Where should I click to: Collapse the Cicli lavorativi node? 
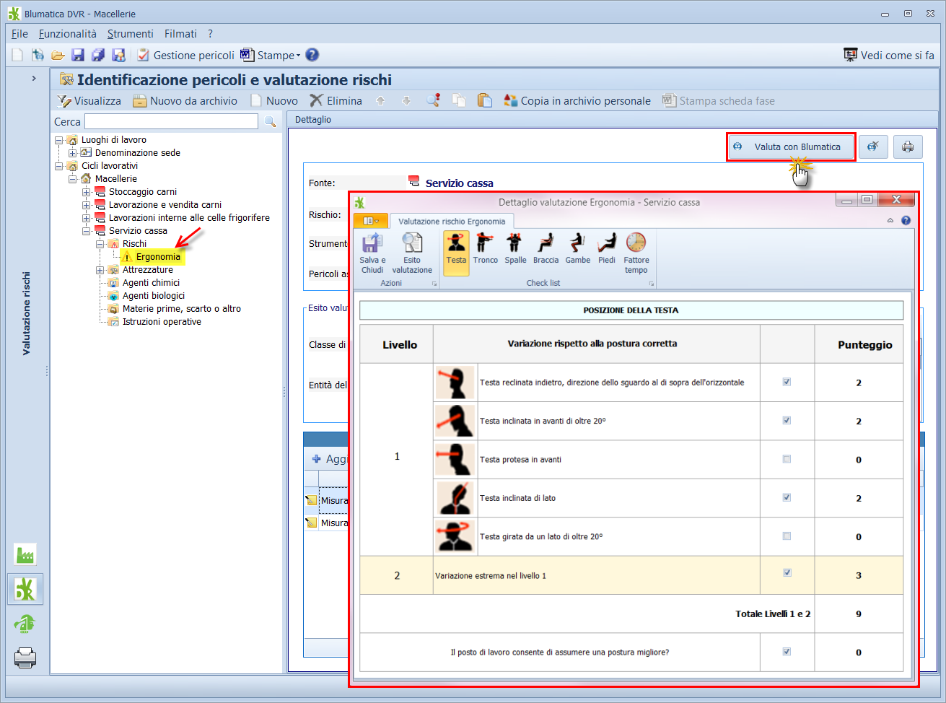59,166
